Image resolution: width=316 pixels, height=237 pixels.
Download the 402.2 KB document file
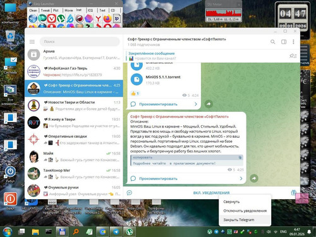click(137, 66)
